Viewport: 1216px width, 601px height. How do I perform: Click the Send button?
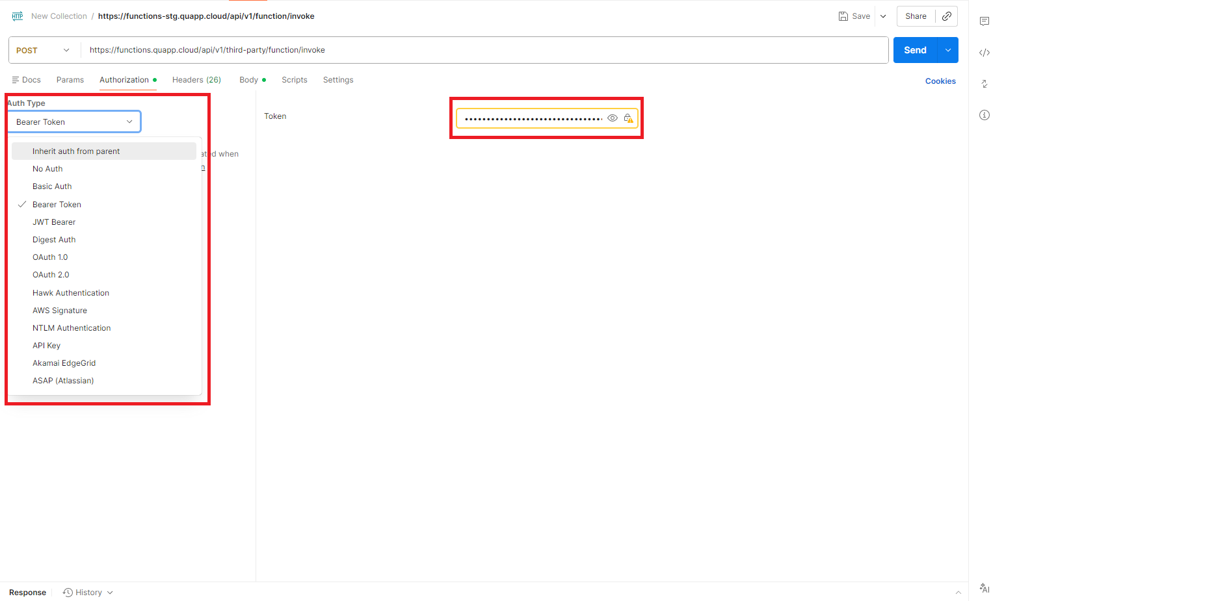pyautogui.click(x=914, y=50)
